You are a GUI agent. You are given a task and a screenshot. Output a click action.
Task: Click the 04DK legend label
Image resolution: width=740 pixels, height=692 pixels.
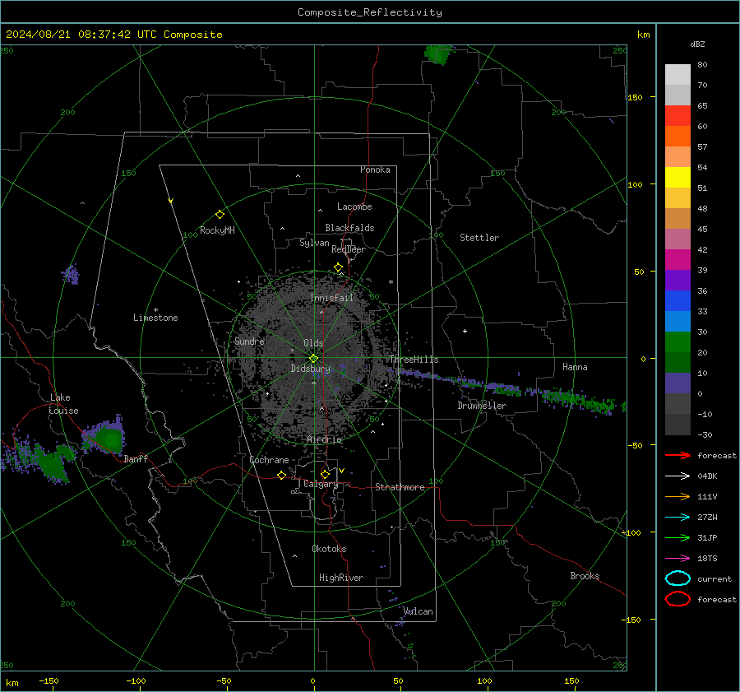click(x=707, y=476)
